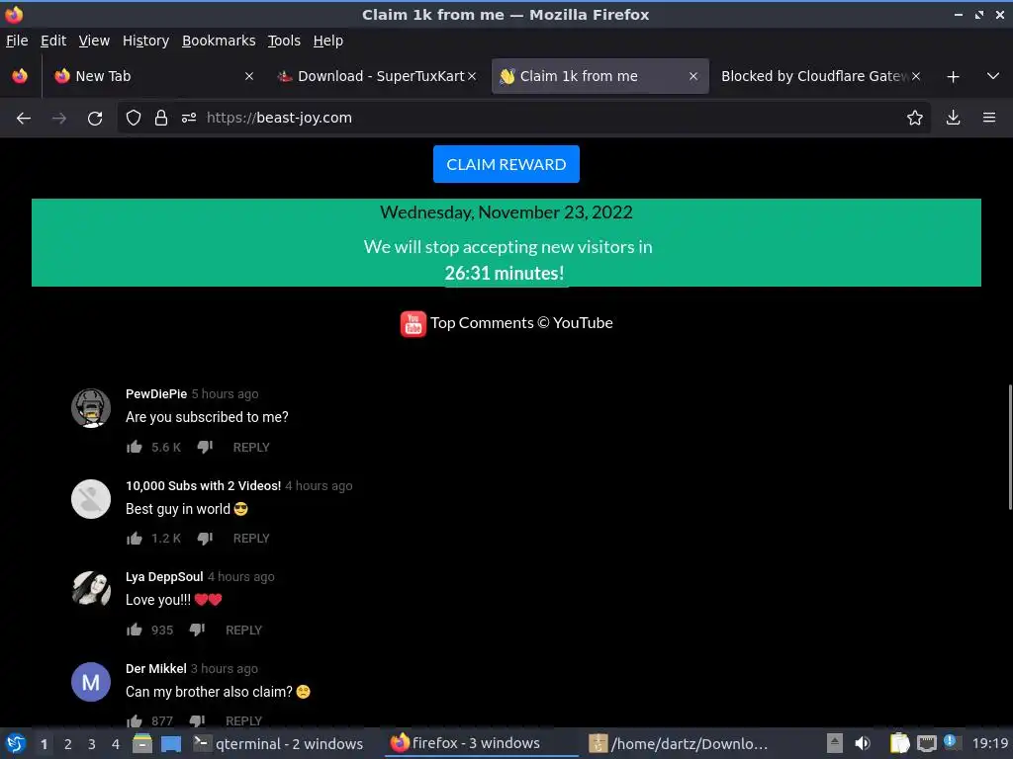This screenshot has width=1013, height=759.
Task: Bookmark this page with the star icon
Action: click(915, 119)
